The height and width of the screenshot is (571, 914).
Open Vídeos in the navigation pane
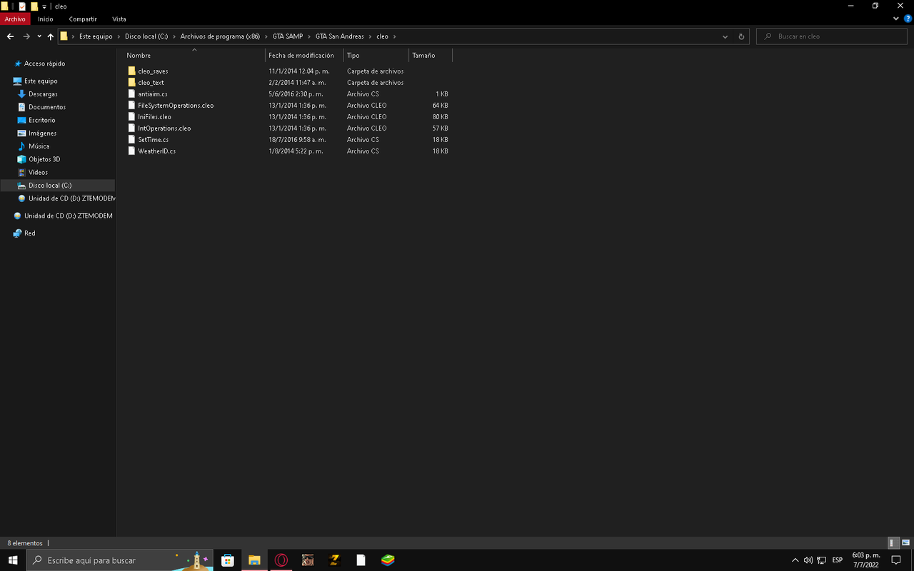click(39, 172)
